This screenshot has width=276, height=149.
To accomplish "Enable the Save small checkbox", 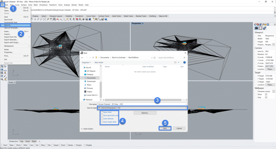I will click(102, 112).
